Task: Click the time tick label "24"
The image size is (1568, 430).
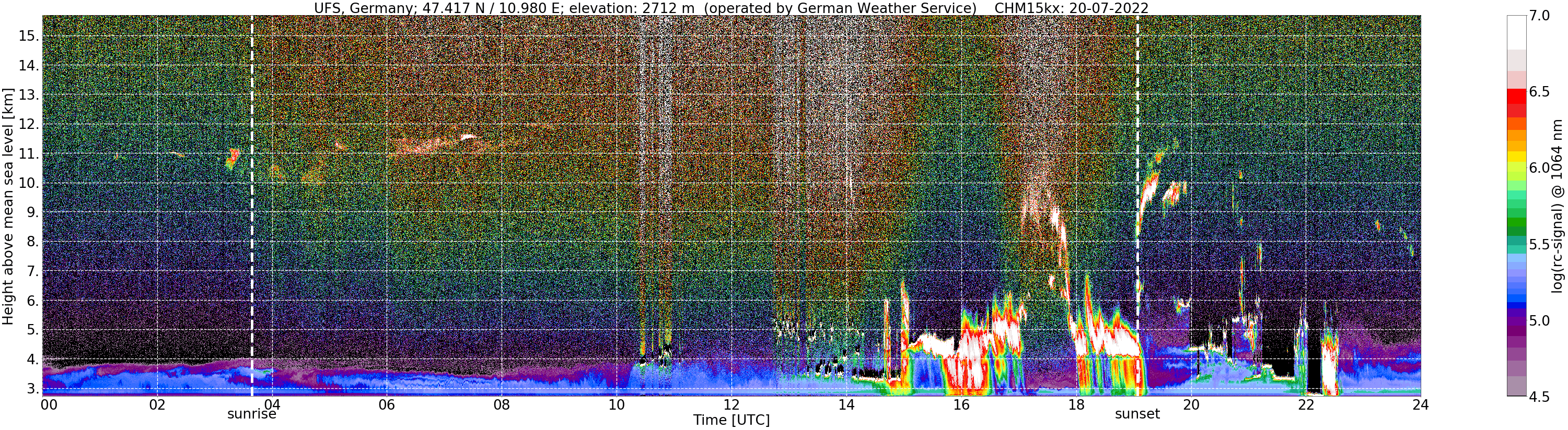Action: pos(1421,404)
